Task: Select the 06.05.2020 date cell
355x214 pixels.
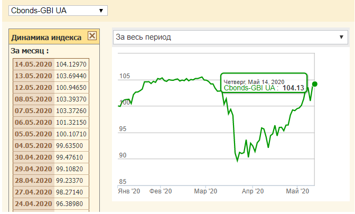Action: coord(33,123)
